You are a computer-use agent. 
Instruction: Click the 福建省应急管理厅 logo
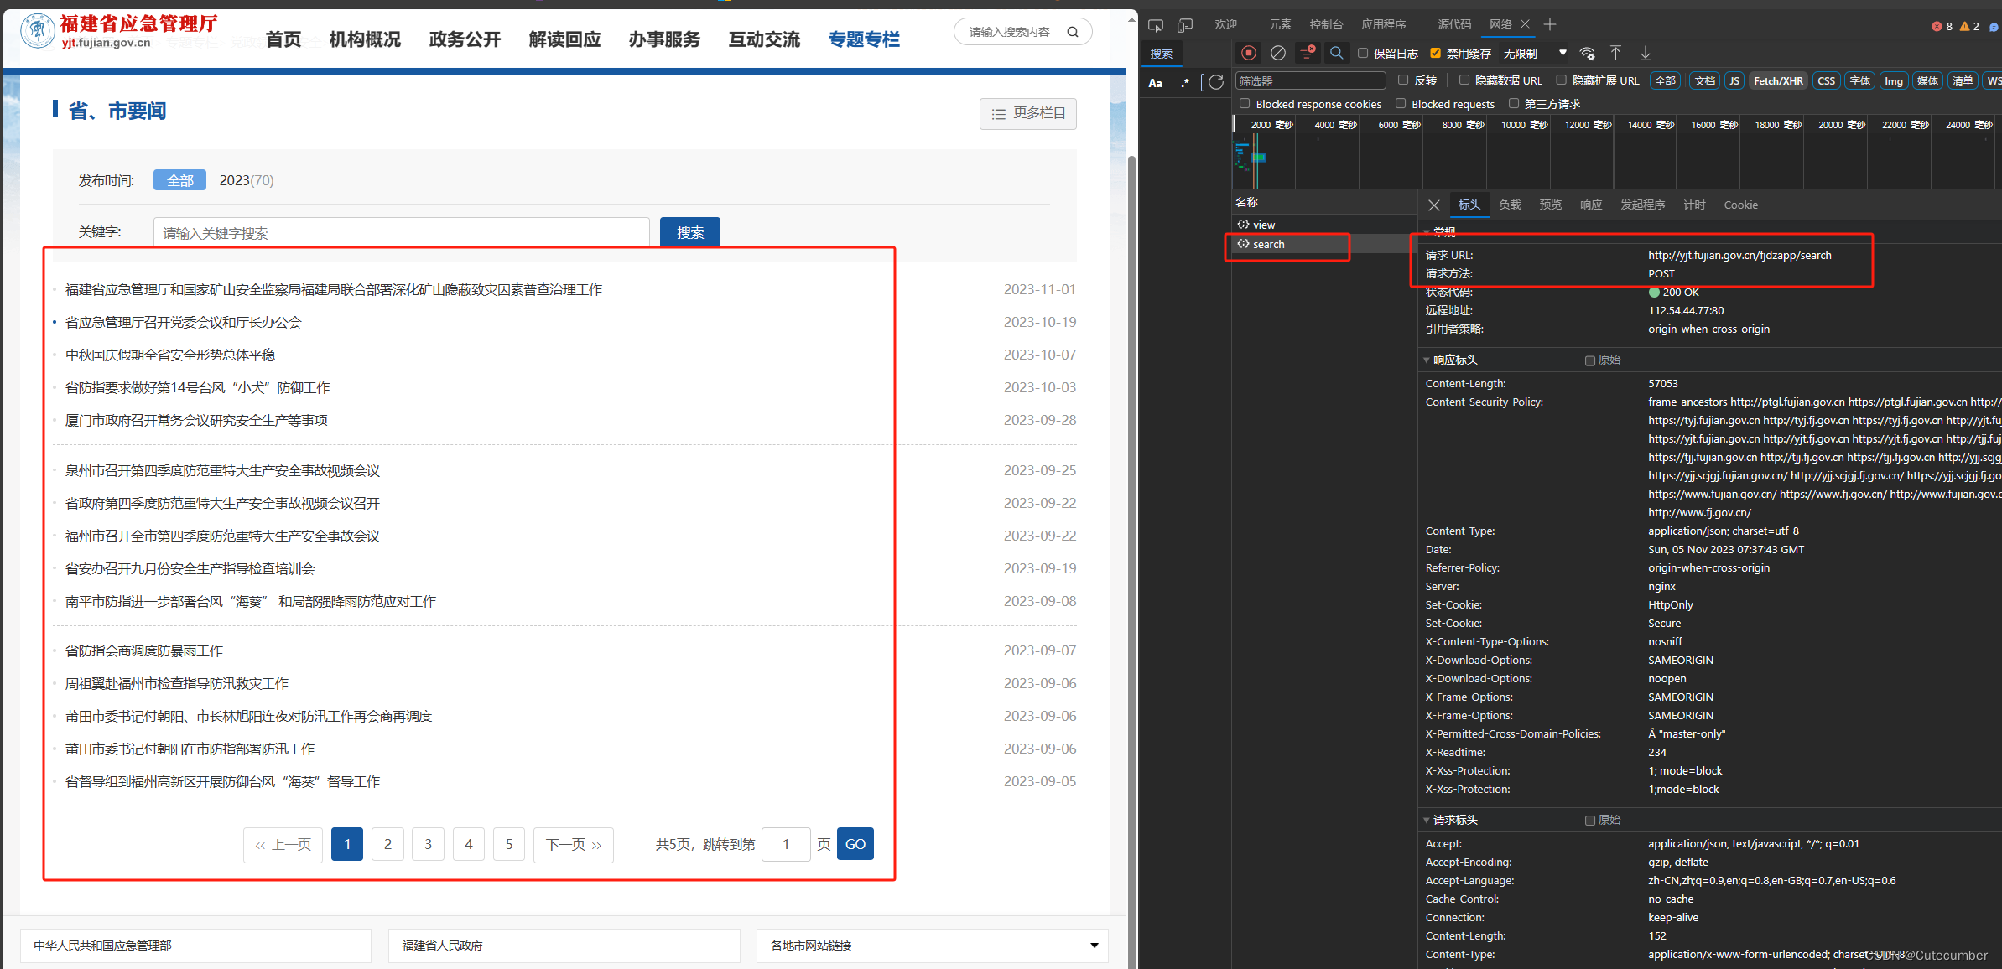pyautogui.click(x=119, y=32)
